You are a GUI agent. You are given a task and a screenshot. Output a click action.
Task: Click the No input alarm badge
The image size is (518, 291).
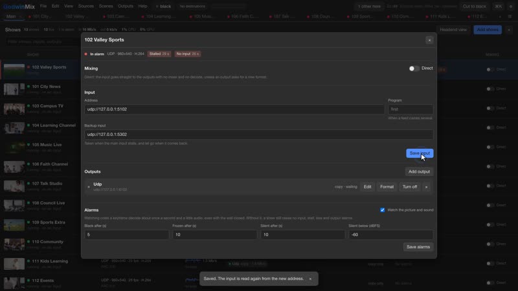pyautogui.click(x=187, y=54)
